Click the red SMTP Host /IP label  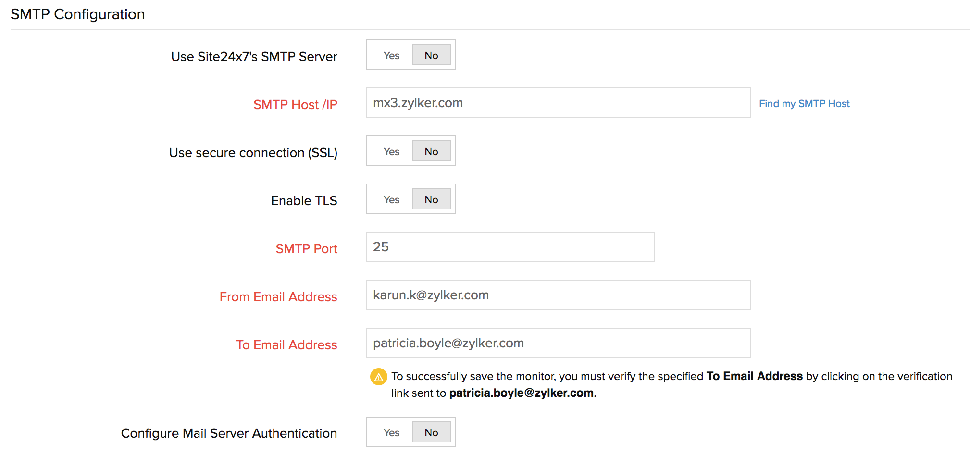tap(295, 105)
